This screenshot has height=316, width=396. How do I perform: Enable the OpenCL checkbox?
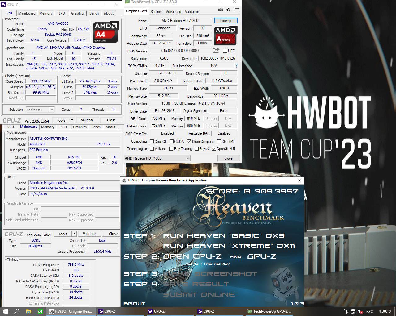click(152, 142)
